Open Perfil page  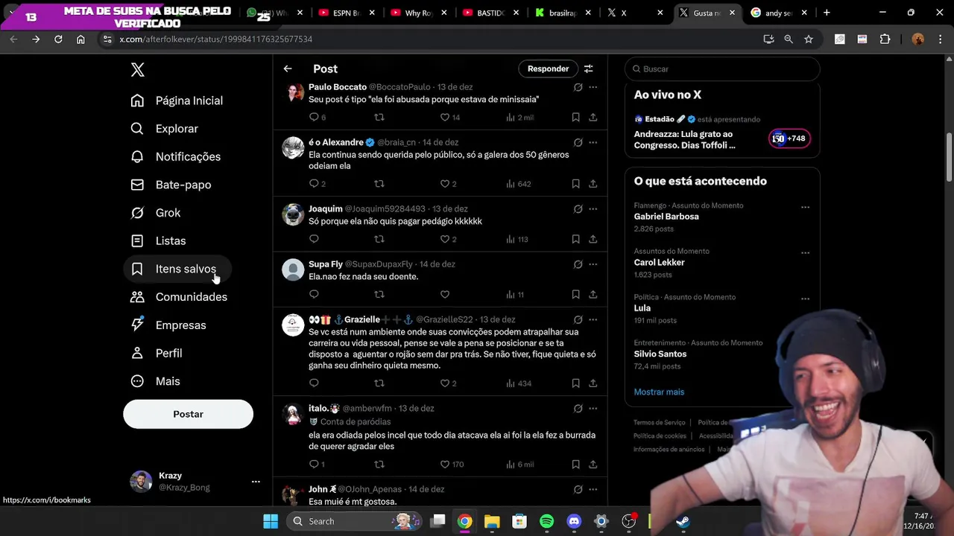pyautogui.click(x=157, y=353)
